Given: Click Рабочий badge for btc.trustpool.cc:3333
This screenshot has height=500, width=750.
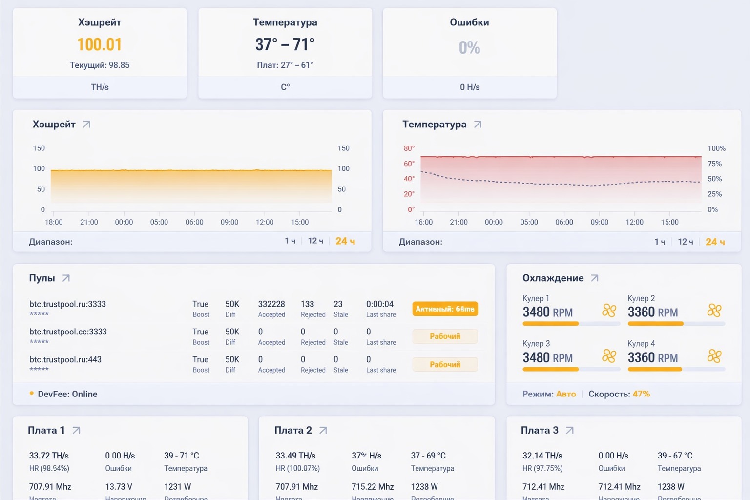Looking at the screenshot, I should (445, 336).
